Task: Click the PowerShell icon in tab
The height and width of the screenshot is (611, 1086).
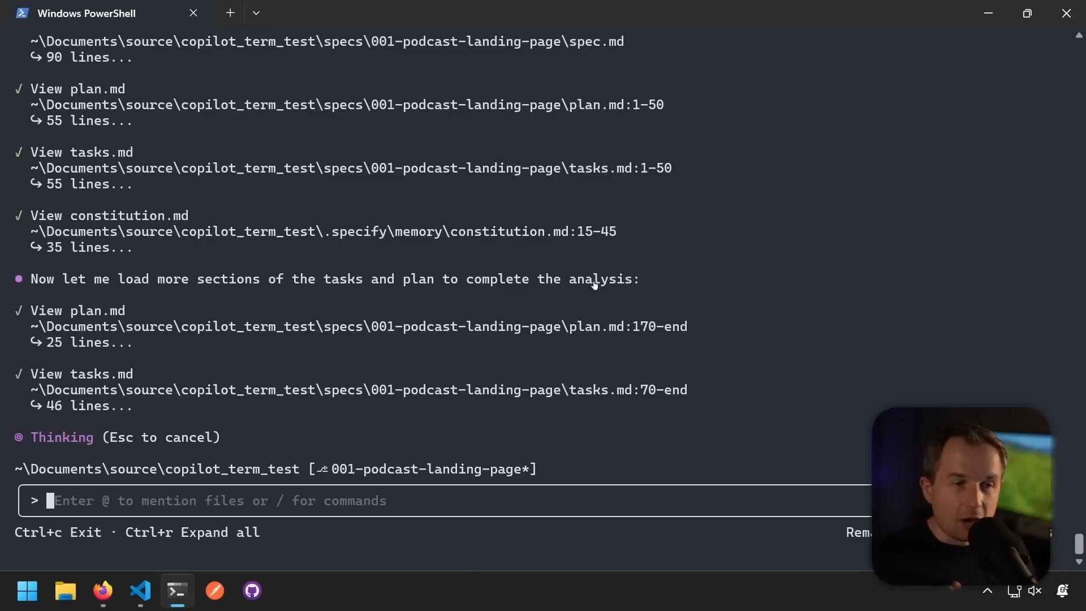Action: coord(22,13)
